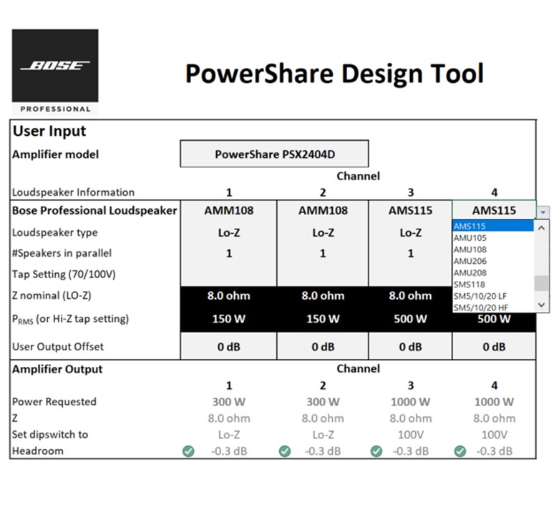Click the speaker list scroll down arrow

pos(542,305)
